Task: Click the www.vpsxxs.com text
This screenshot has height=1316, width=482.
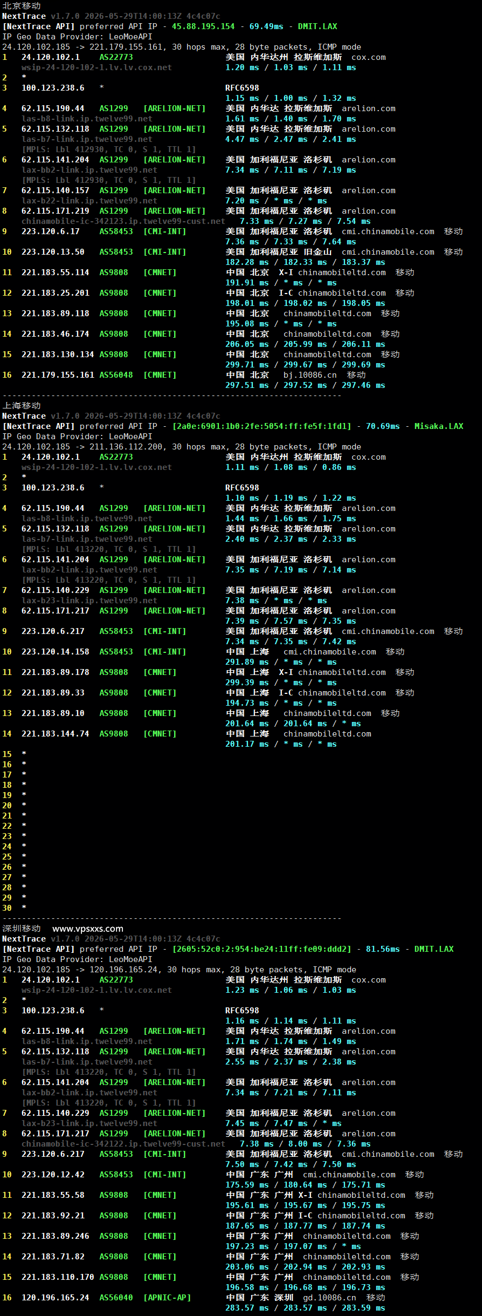Action: click(x=88, y=928)
